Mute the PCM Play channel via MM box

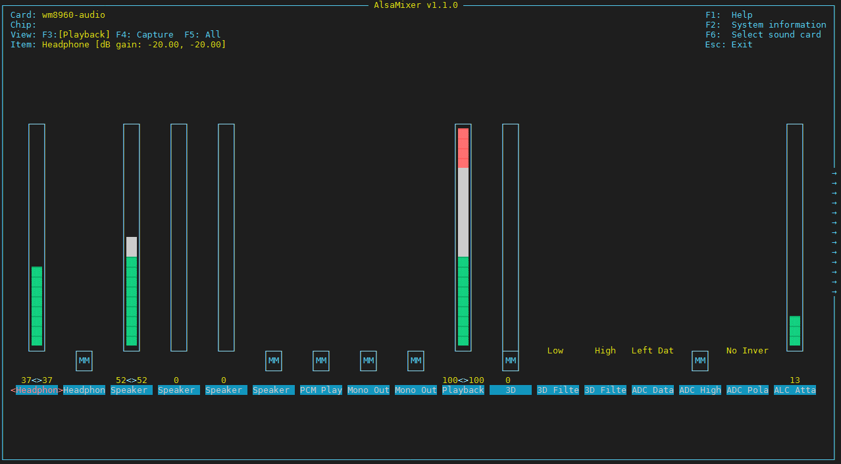[x=321, y=361]
